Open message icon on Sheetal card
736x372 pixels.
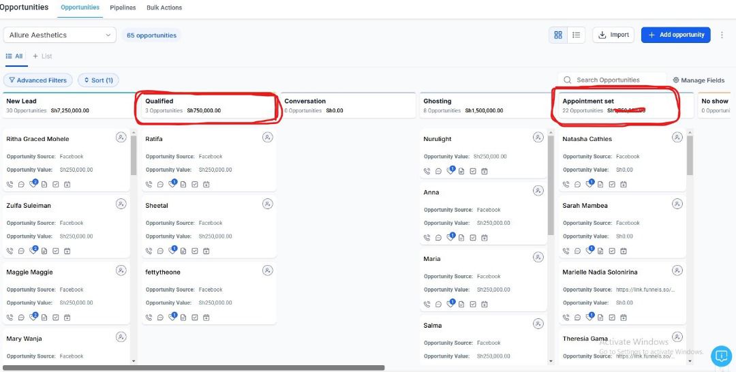(x=160, y=251)
